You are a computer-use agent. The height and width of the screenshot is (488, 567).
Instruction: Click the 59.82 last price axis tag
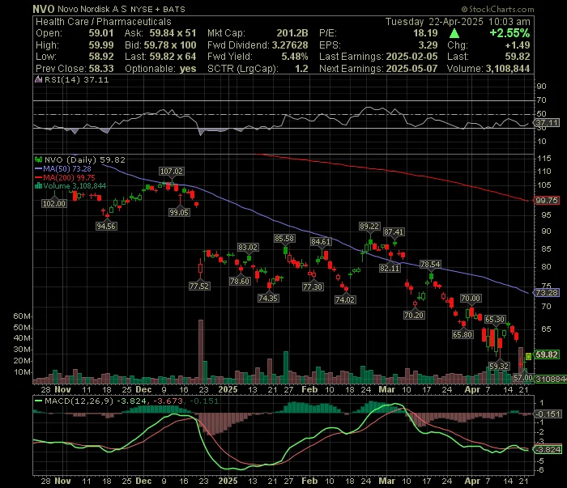click(547, 354)
